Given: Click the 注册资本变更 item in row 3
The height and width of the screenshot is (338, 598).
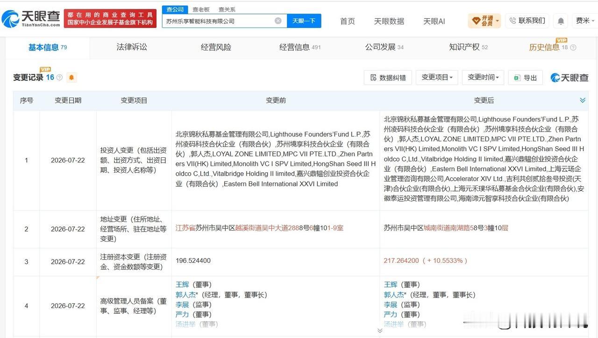Looking at the screenshot, I should click(134, 261).
